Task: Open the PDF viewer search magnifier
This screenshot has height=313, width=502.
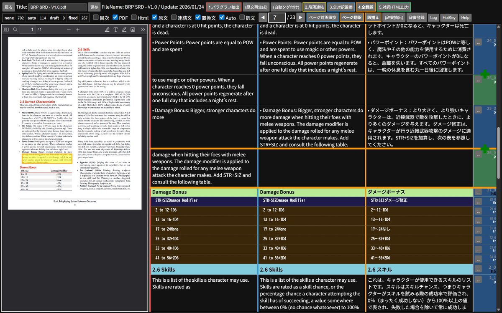Action: [x=15, y=30]
